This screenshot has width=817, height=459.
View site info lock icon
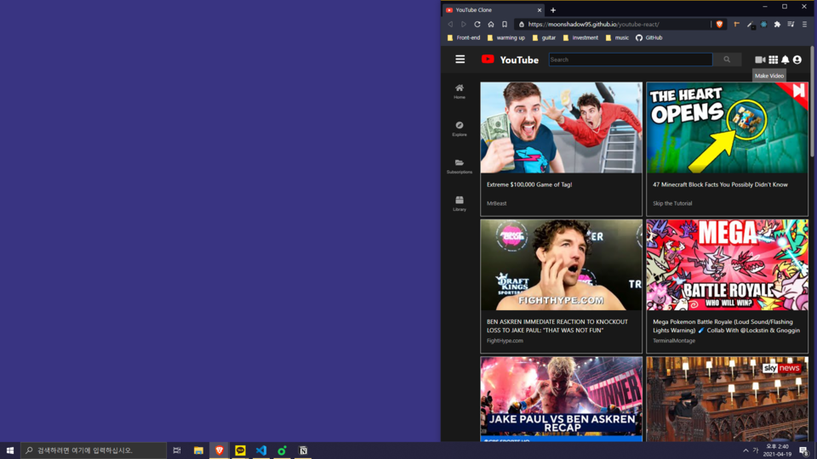[521, 24]
